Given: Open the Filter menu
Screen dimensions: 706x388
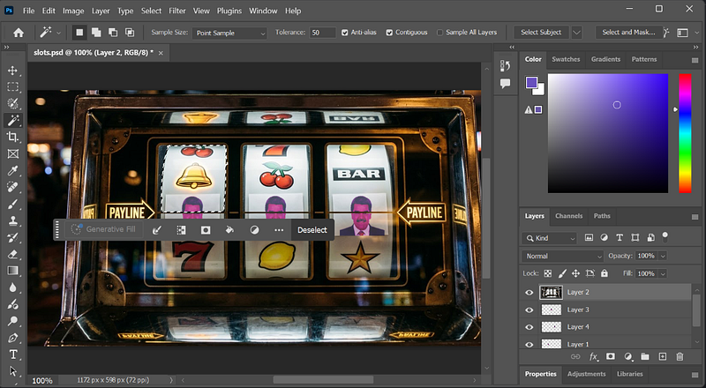Looking at the screenshot, I should (177, 11).
